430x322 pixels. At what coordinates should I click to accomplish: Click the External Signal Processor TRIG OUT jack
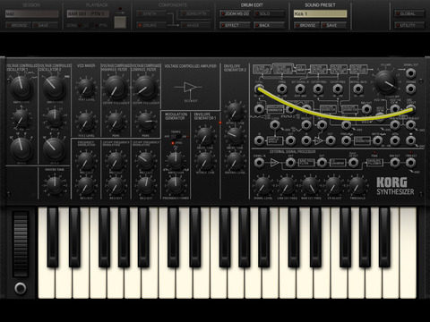click(x=411, y=163)
